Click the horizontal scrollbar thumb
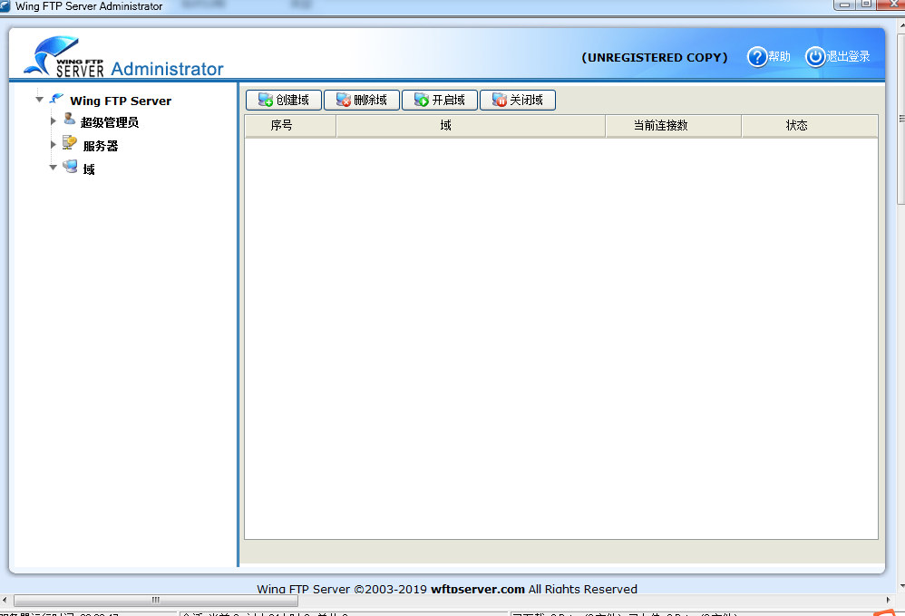Image resolution: width=905 pixels, height=616 pixels. click(156, 601)
